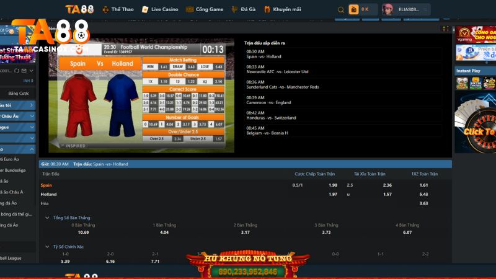Select Cameroon vs England match
This screenshot has width=496, height=279.
pos(343,100)
